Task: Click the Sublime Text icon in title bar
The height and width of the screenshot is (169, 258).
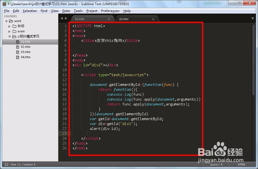Action: (4, 4)
